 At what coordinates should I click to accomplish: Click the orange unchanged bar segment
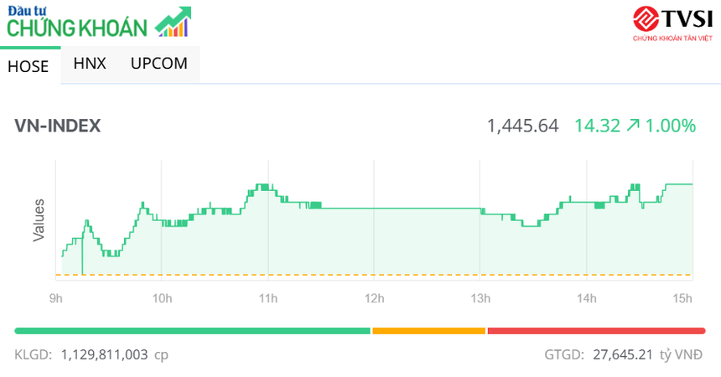click(428, 331)
